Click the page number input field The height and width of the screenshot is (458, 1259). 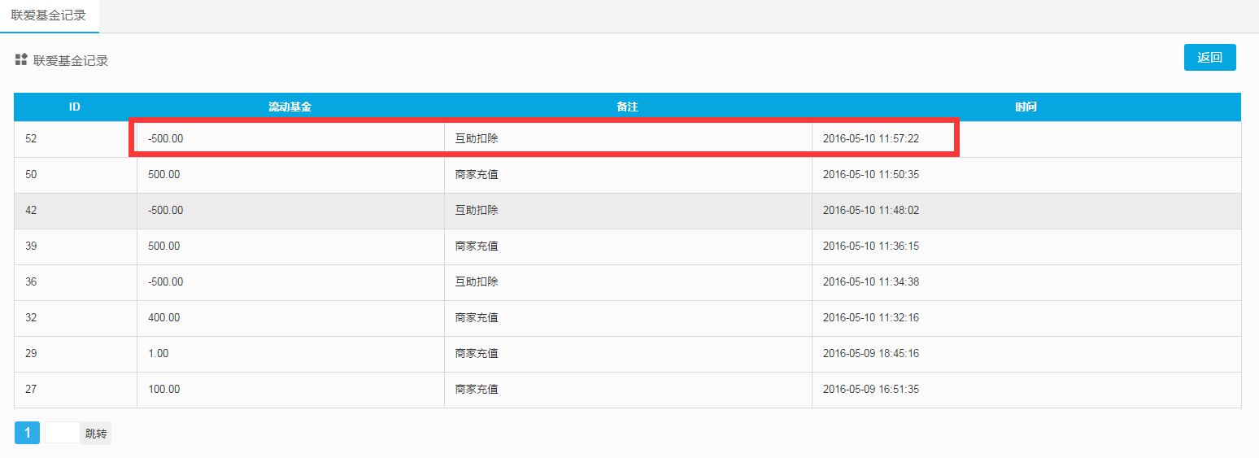coord(62,433)
